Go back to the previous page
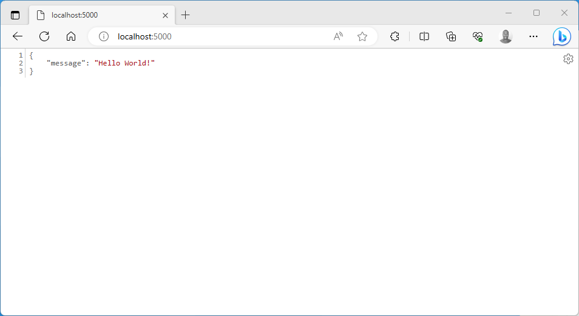The height and width of the screenshot is (316, 579). [18, 36]
